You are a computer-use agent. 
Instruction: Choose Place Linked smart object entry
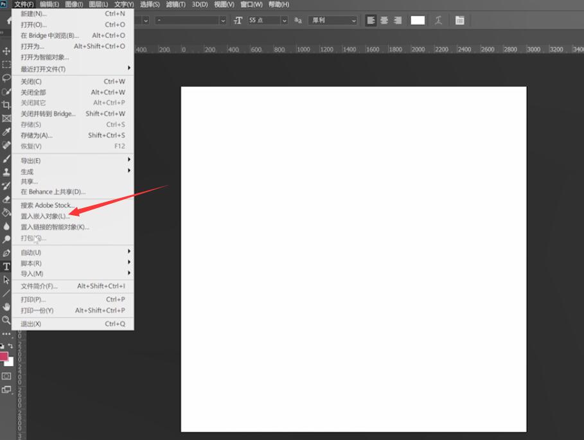click(x=73, y=227)
